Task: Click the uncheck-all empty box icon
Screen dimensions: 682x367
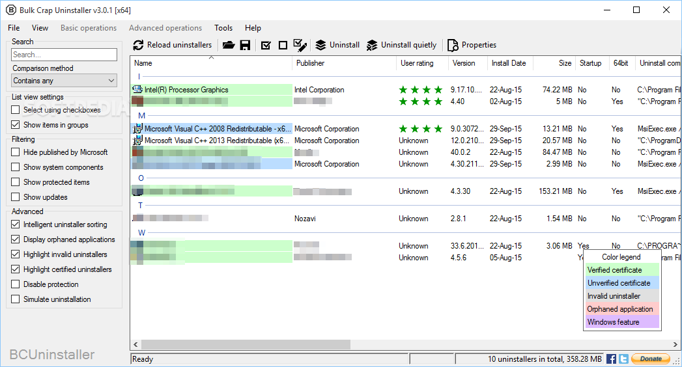Action: [283, 45]
